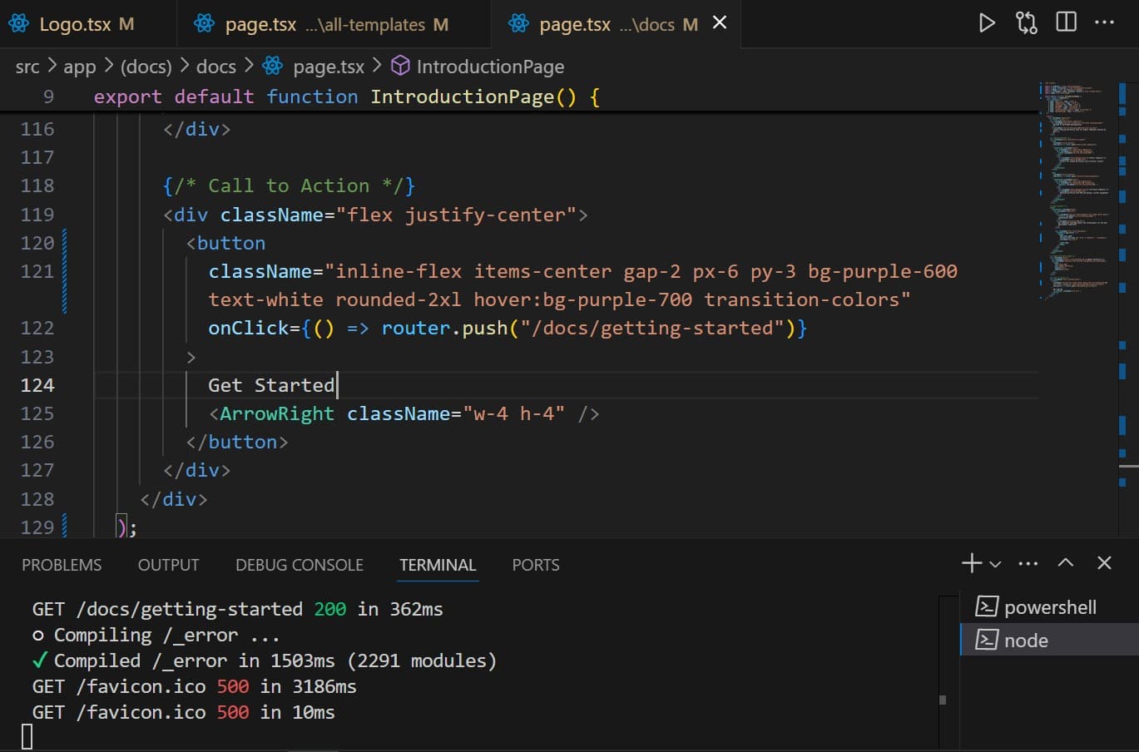This screenshot has height=752, width=1139.
Task: Click the terminal cursor prompt
Action: 27,737
